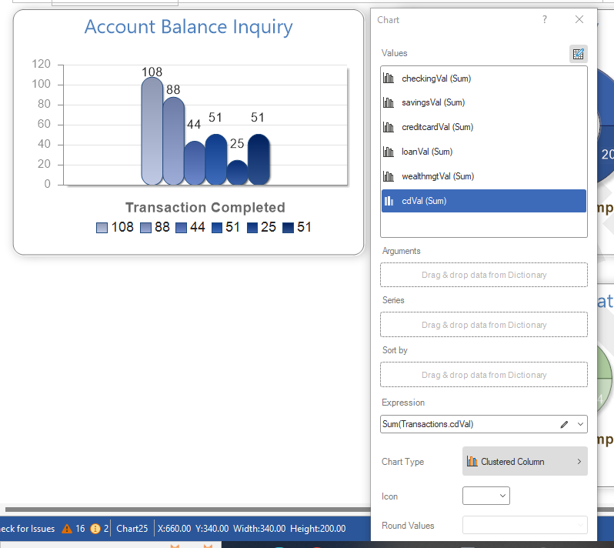Select creditcardVal (Sum) value entry
The image size is (614, 548).
coord(484,127)
